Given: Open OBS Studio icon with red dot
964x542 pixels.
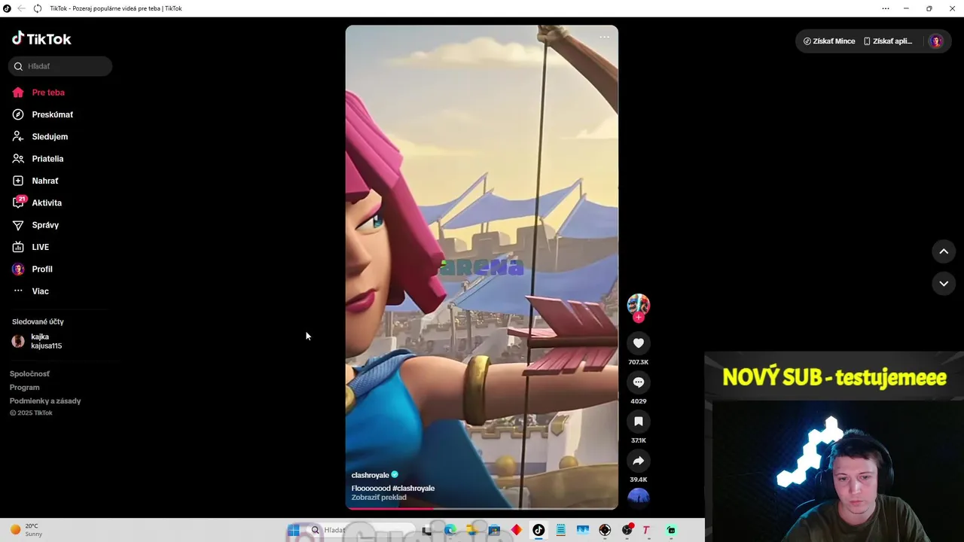Looking at the screenshot, I should tap(627, 530).
